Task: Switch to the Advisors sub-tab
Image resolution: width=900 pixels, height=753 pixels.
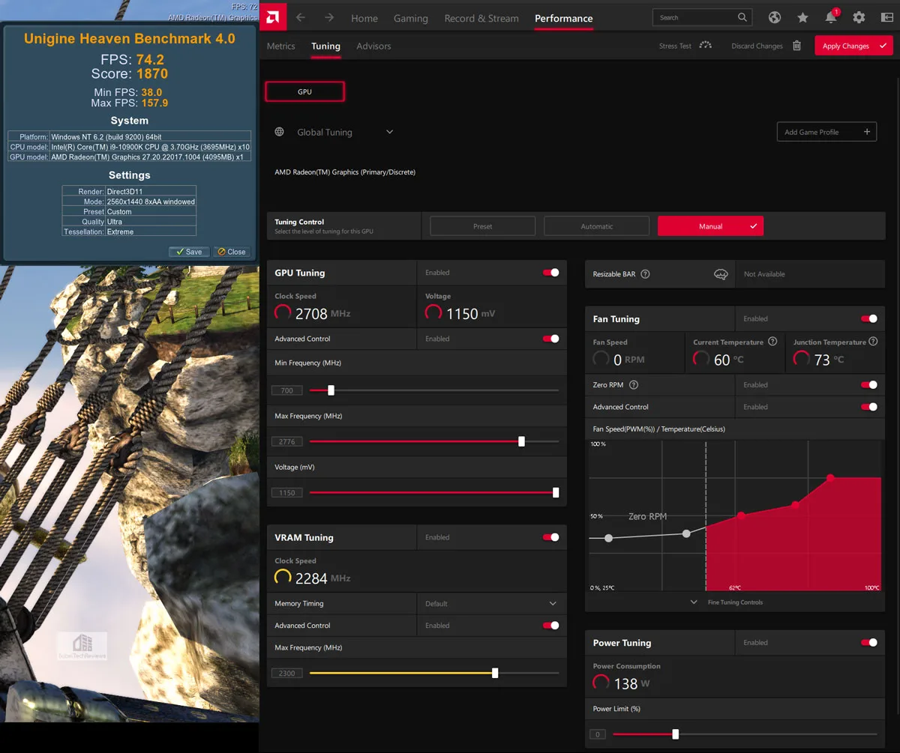Action: tap(373, 46)
